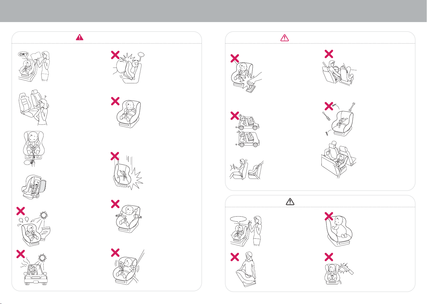This screenshot has width=427, height=304.
Task: Click the red X beside airbag illustration
Action: [115, 55]
